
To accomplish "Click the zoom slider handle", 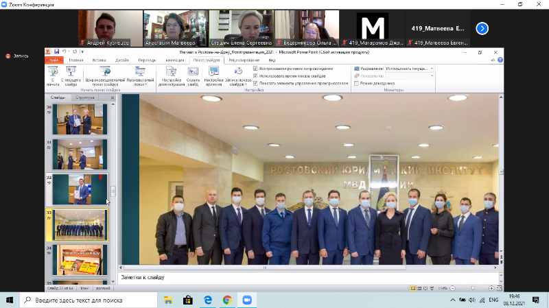I will pos(473,288).
